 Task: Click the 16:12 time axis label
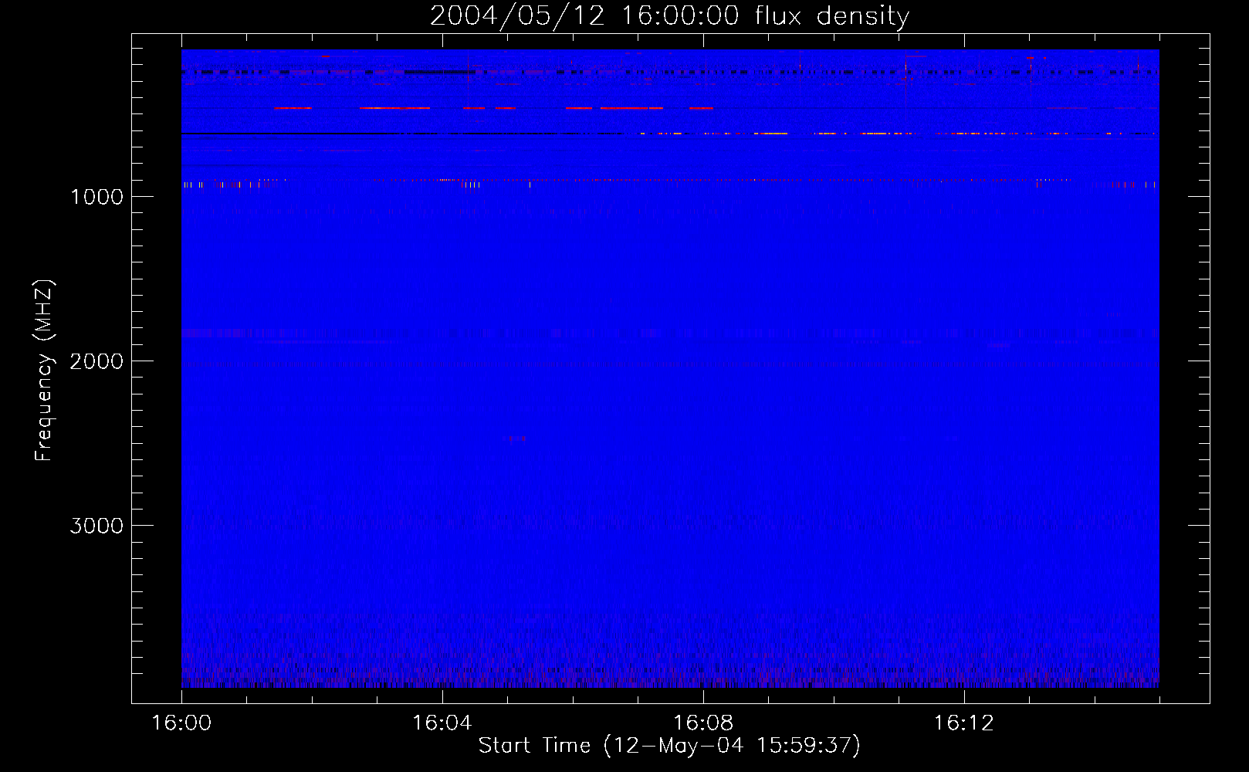(963, 723)
